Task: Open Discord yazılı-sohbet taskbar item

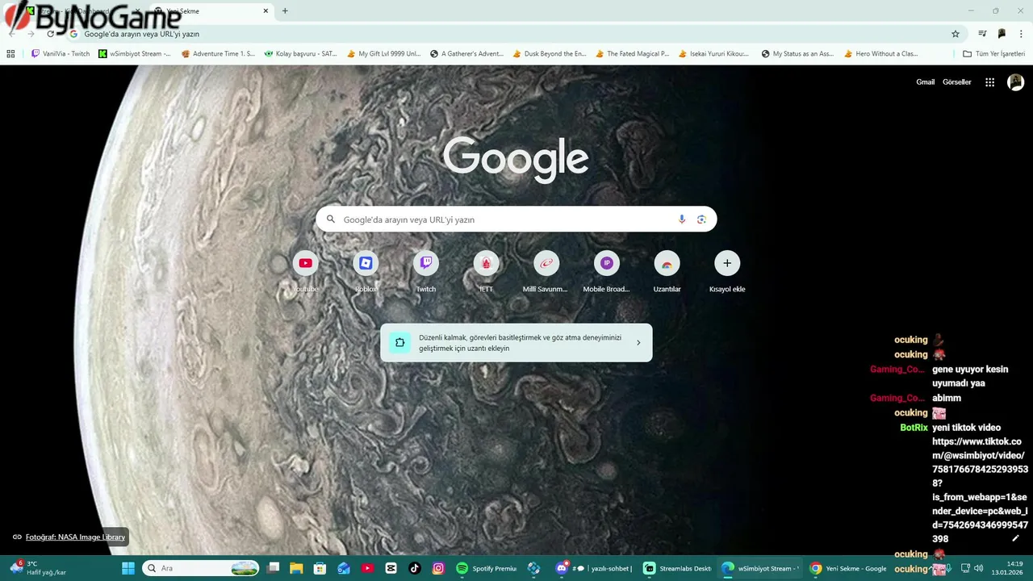Action: coord(594,568)
